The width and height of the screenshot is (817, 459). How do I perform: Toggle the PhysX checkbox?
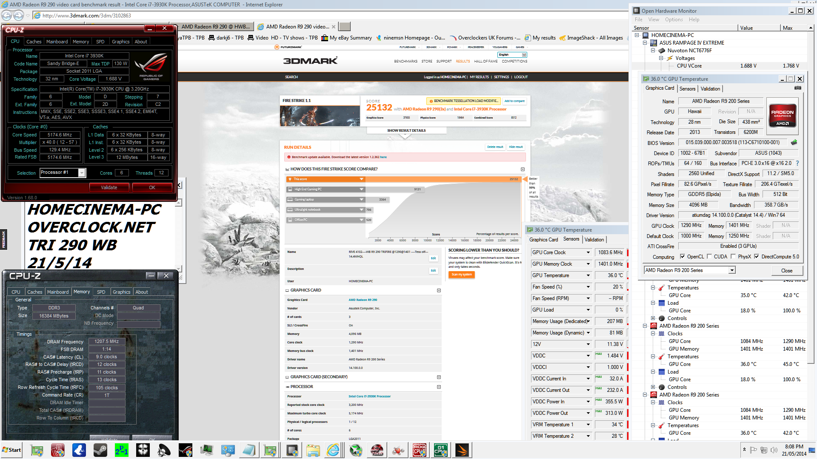733,256
